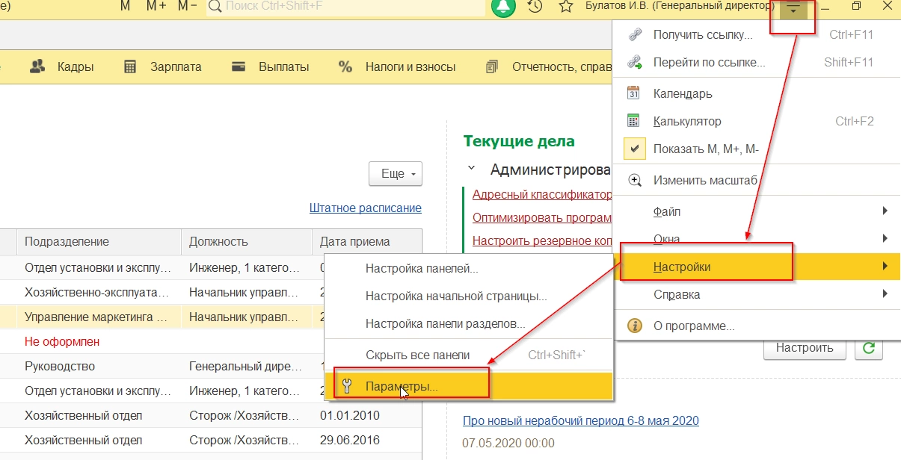The image size is (901, 460).
Task: Click the Отчетность documents icon
Action: 492,66
